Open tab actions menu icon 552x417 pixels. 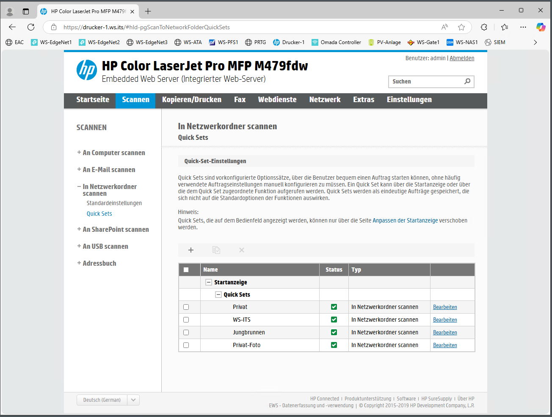pyautogui.click(x=26, y=11)
